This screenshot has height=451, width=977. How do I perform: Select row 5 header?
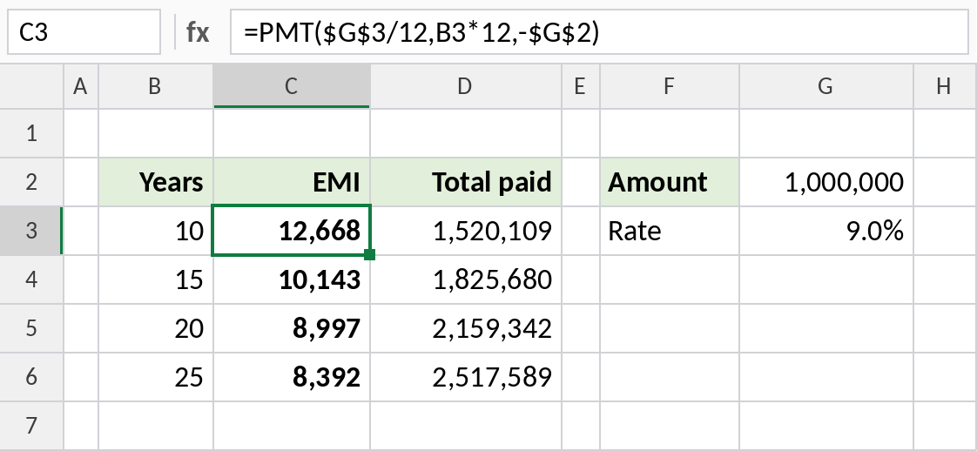point(31,328)
